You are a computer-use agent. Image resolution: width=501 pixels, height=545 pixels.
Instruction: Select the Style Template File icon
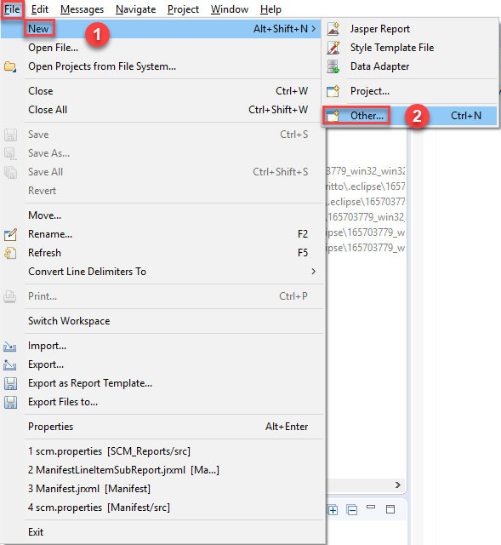(x=333, y=48)
